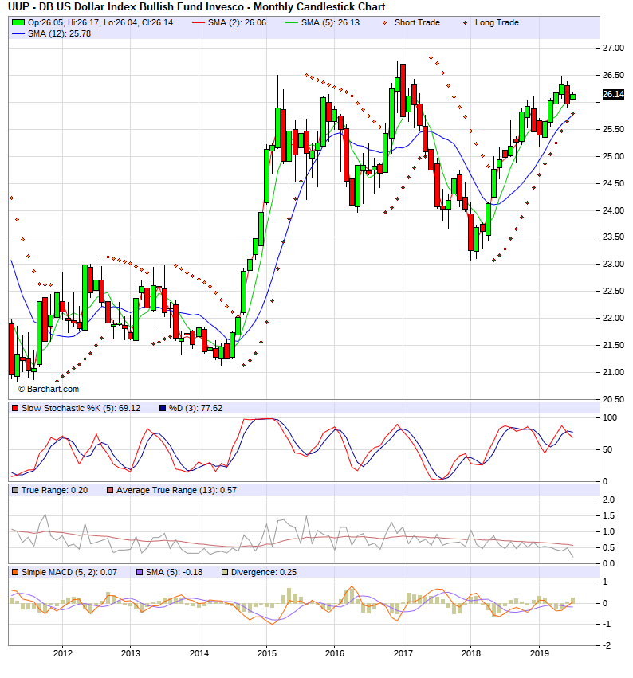633x678 pixels.
Task: Click the MACD 'SMA (5): -0.18' label
Action: point(174,573)
